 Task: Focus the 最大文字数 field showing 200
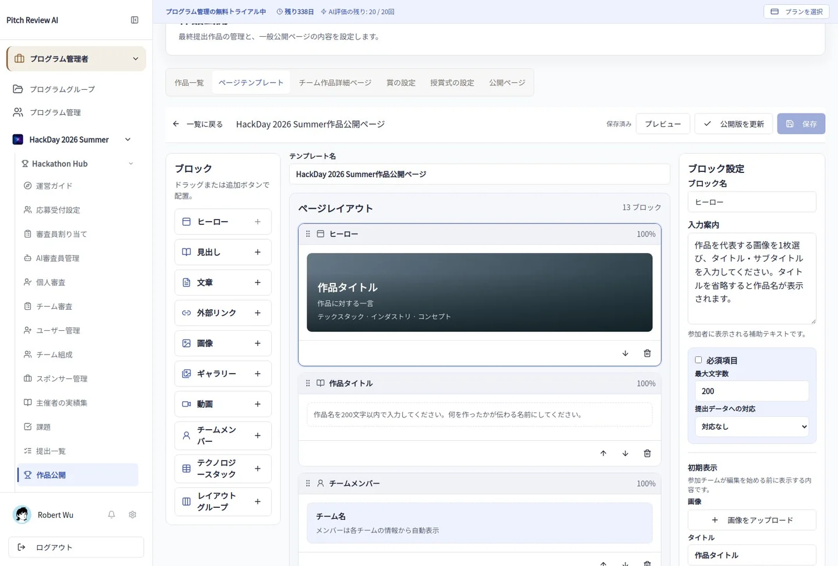coord(751,391)
